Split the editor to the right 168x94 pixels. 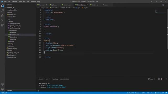pos(163,5)
